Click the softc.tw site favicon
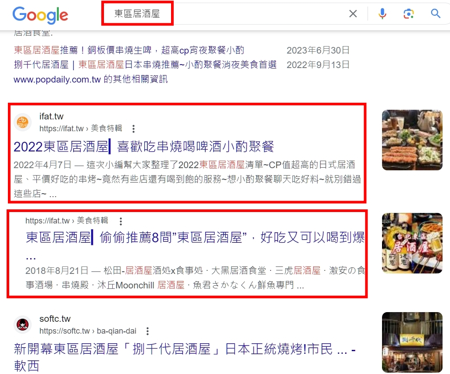 pyautogui.click(x=23, y=324)
